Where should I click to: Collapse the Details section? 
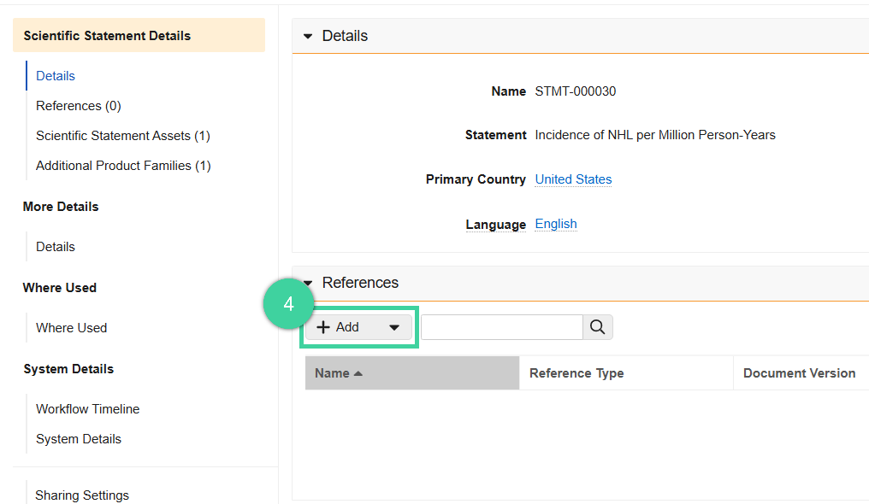(308, 36)
